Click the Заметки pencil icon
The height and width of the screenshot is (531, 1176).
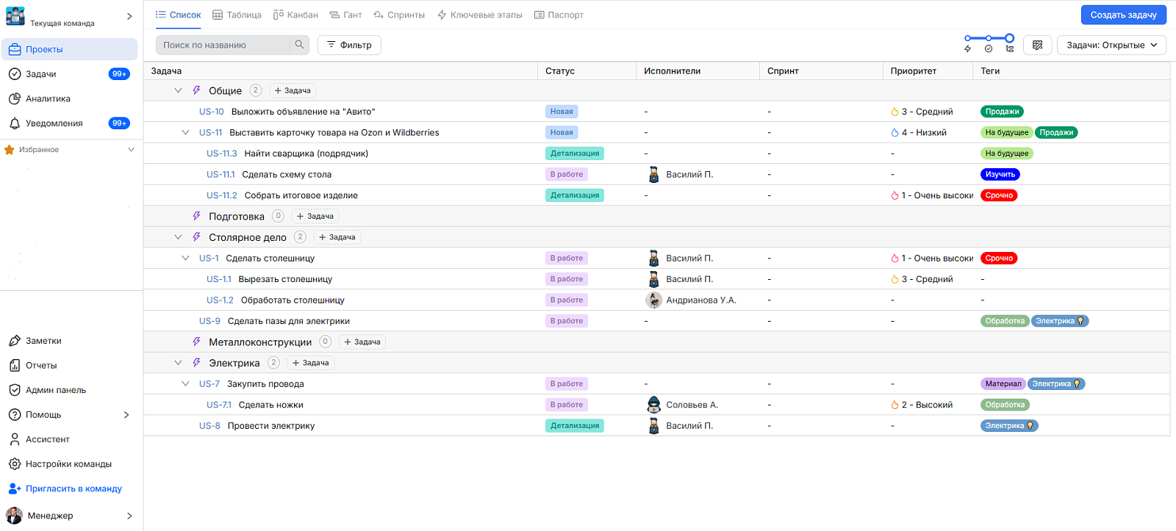click(15, 341)
